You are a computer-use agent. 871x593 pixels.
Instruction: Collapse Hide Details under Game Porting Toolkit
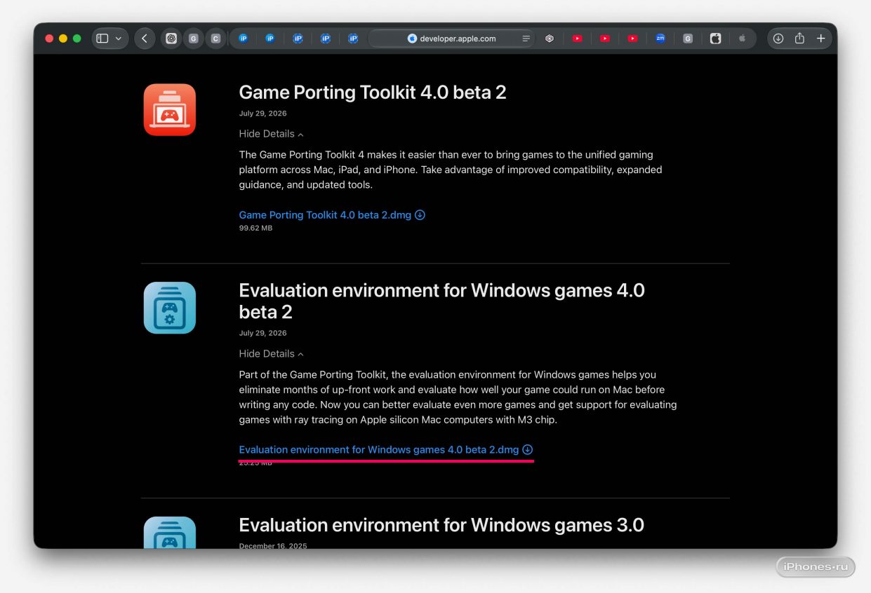(271, 134)
